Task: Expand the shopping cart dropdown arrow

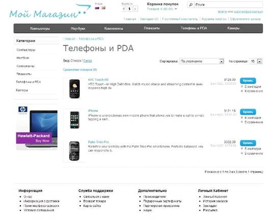Action: 176,9
